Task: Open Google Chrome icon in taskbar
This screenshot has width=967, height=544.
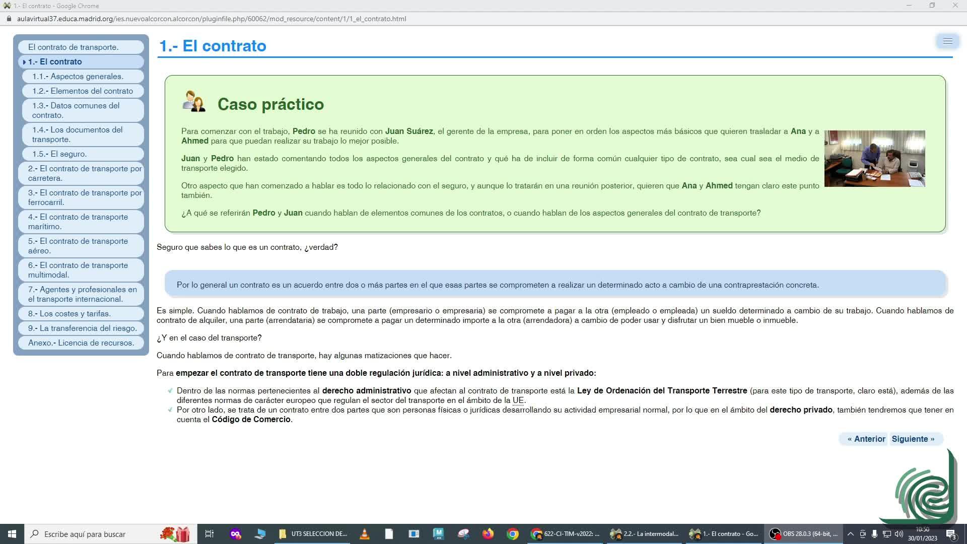Action: point(513,534)
